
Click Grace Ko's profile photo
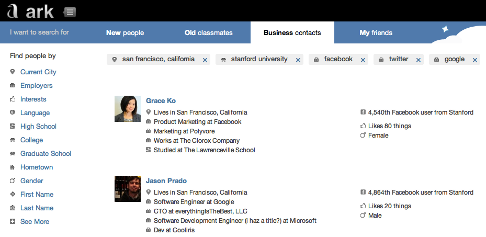pyautogui.click(x=128, y=109)
